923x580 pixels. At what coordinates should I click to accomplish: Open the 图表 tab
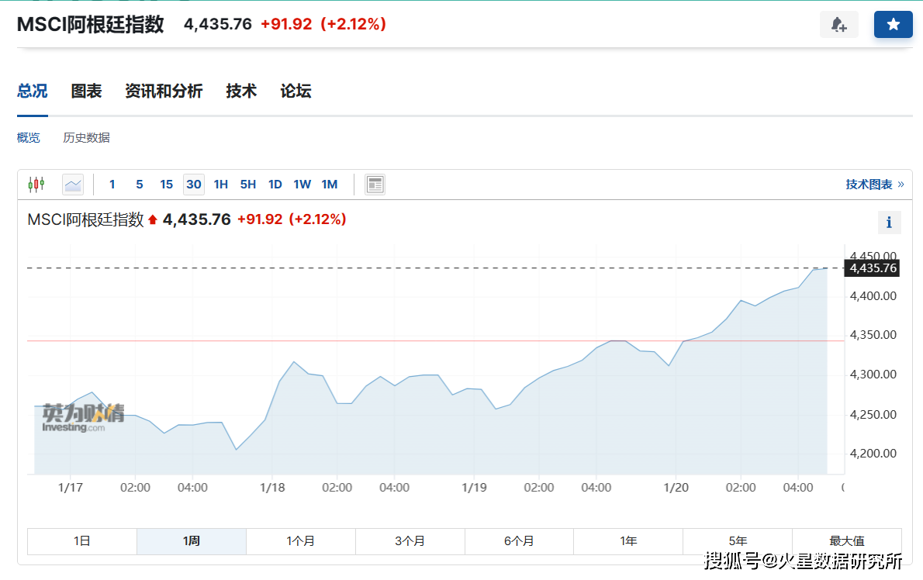[x=87, y=91]
